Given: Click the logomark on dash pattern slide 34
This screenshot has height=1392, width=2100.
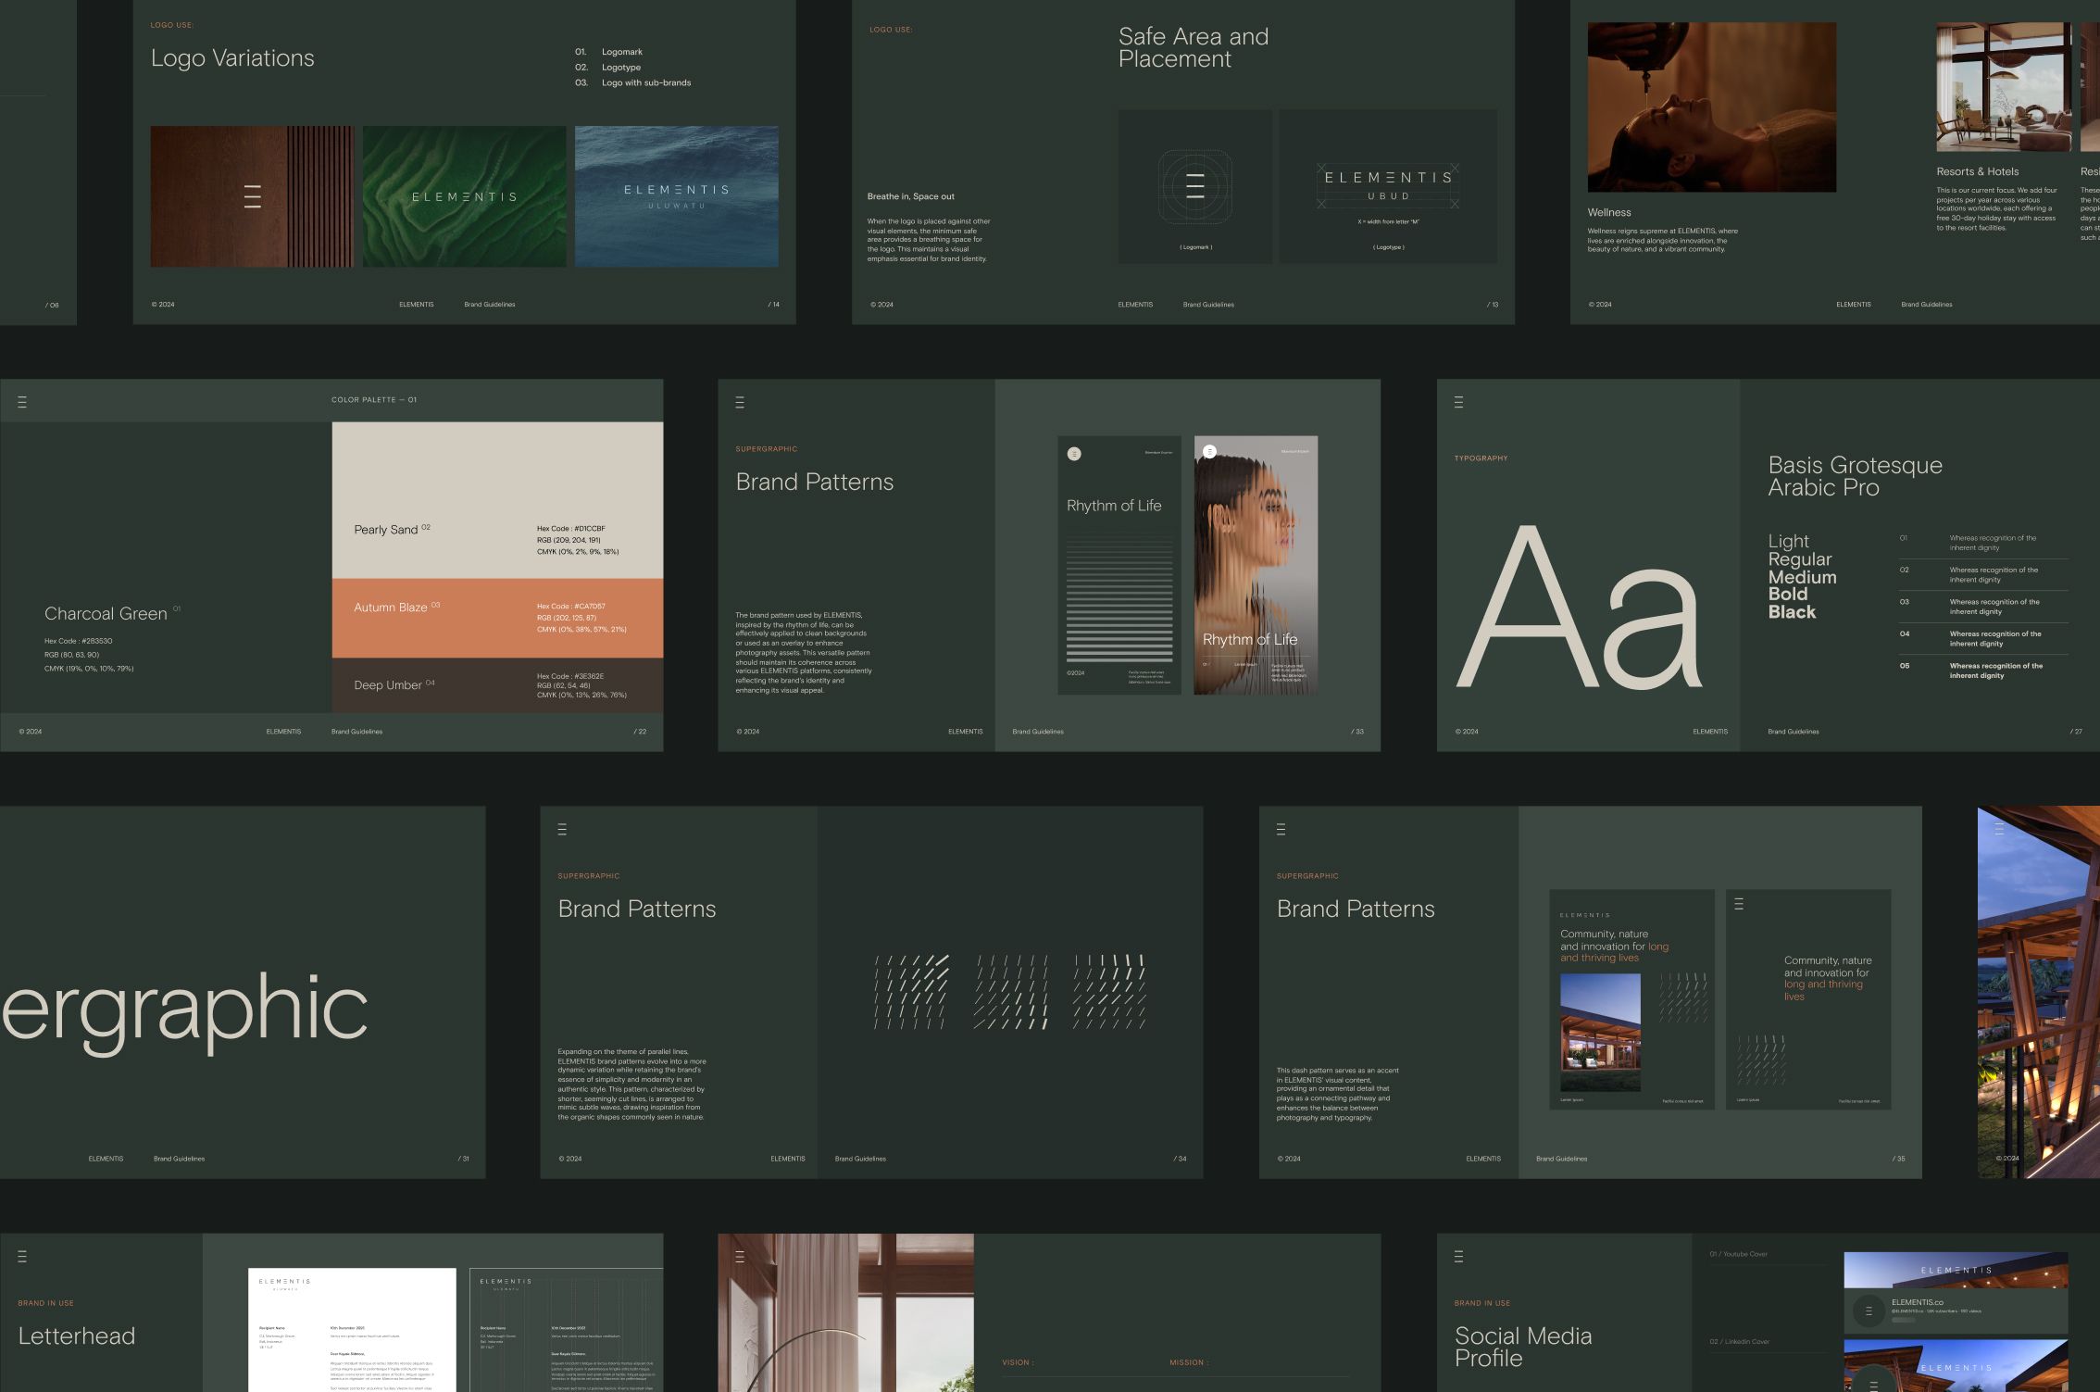Looking at the screenshot, I should 562,830.
